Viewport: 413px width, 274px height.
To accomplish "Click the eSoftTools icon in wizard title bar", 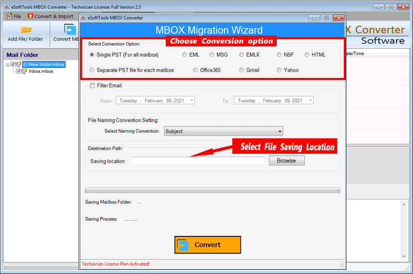I will point(84,18).
